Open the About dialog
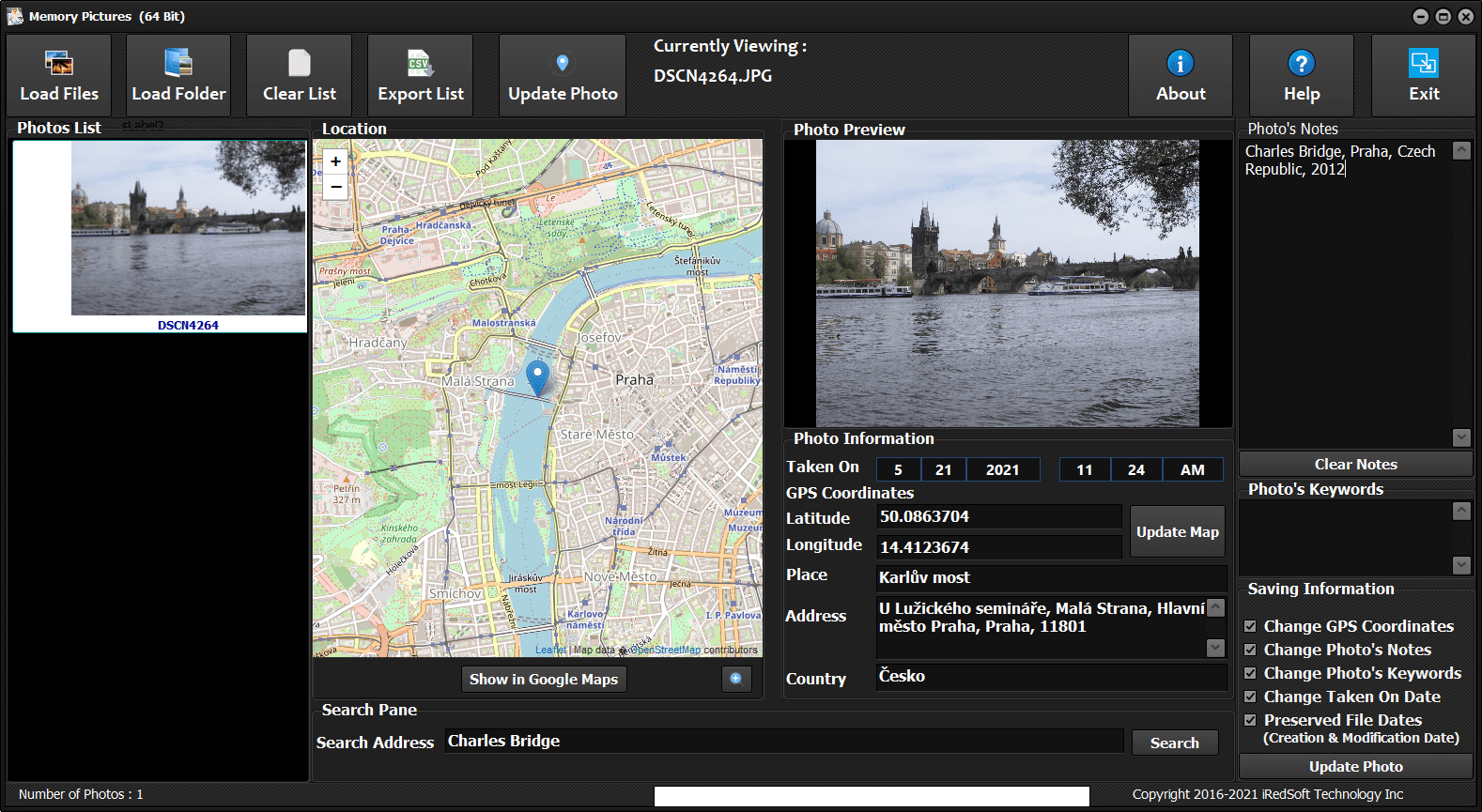This screenshot has width=1482, height=812. click(1181, 75)
